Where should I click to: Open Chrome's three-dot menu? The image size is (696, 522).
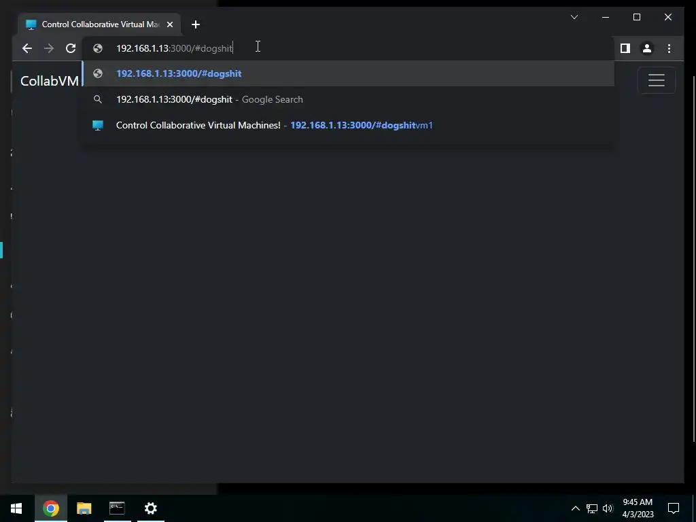pos(669,48)
